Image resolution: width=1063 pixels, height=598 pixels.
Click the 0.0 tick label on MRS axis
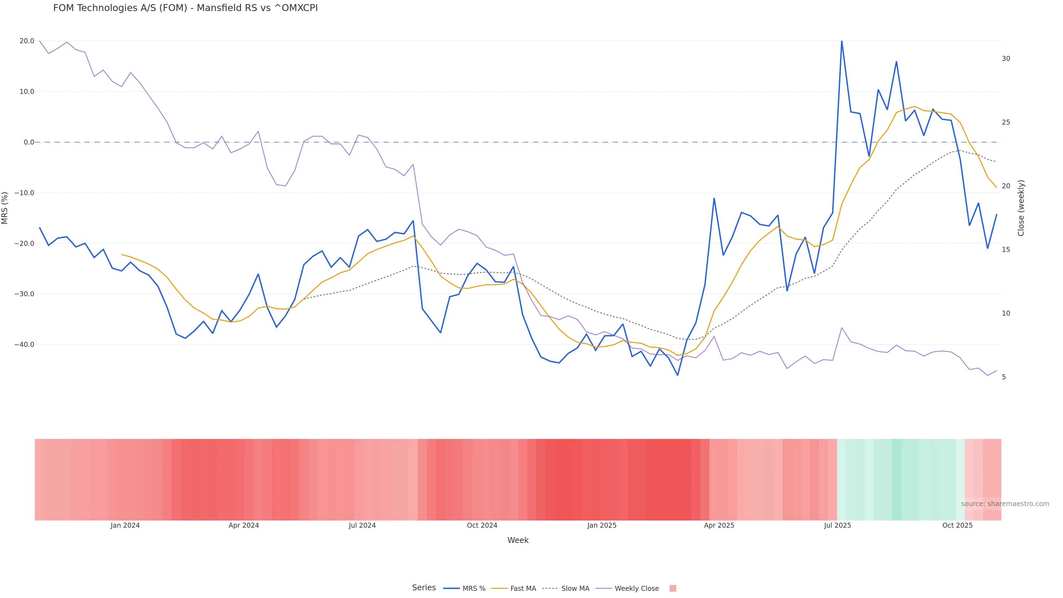point(29,142)
